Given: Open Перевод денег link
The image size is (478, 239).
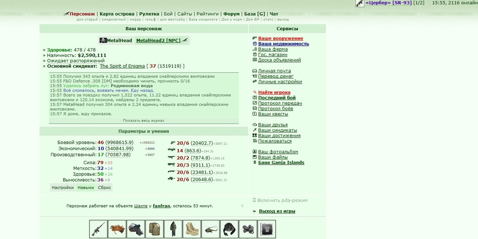Looking at the screenshot, I should pyautogui.click(x=276, y=76).
